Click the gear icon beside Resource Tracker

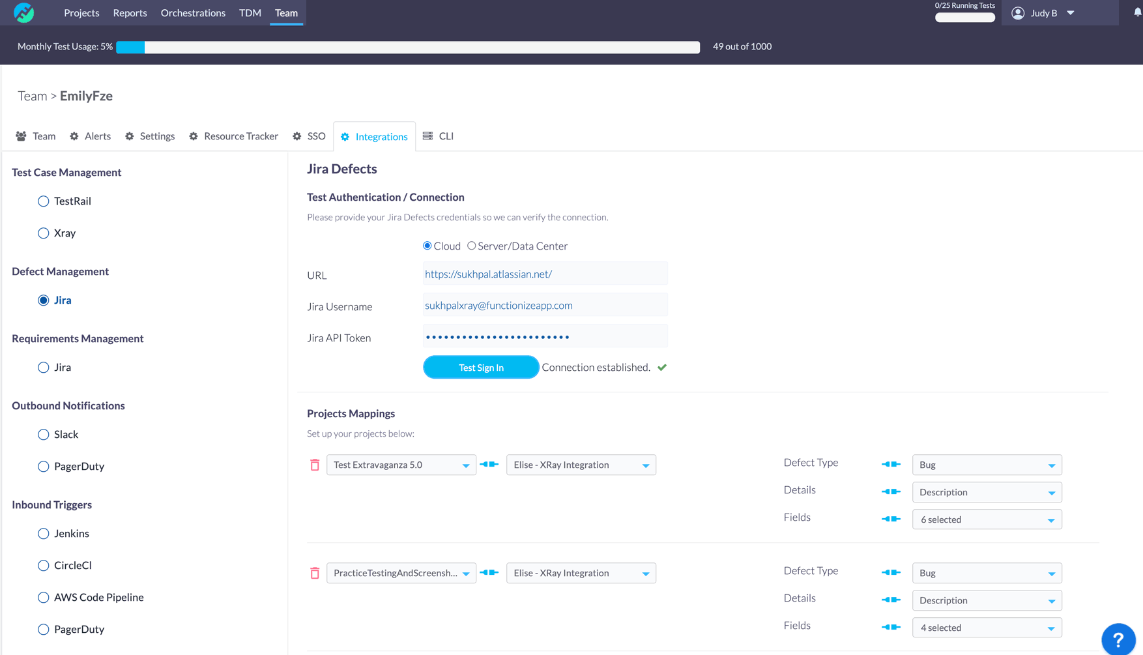[x=194, y=136]
